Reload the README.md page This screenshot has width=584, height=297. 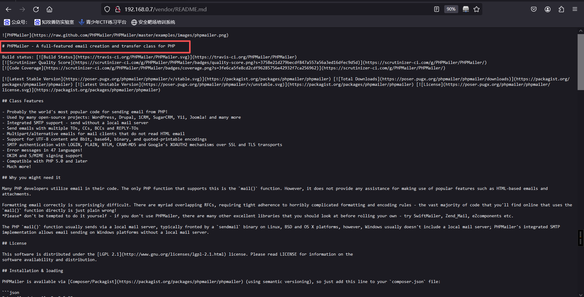point(36,9)
